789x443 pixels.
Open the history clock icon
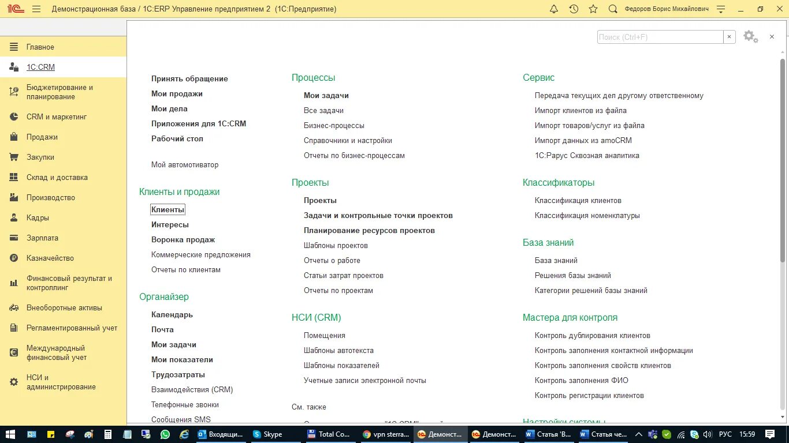point(574,9)
